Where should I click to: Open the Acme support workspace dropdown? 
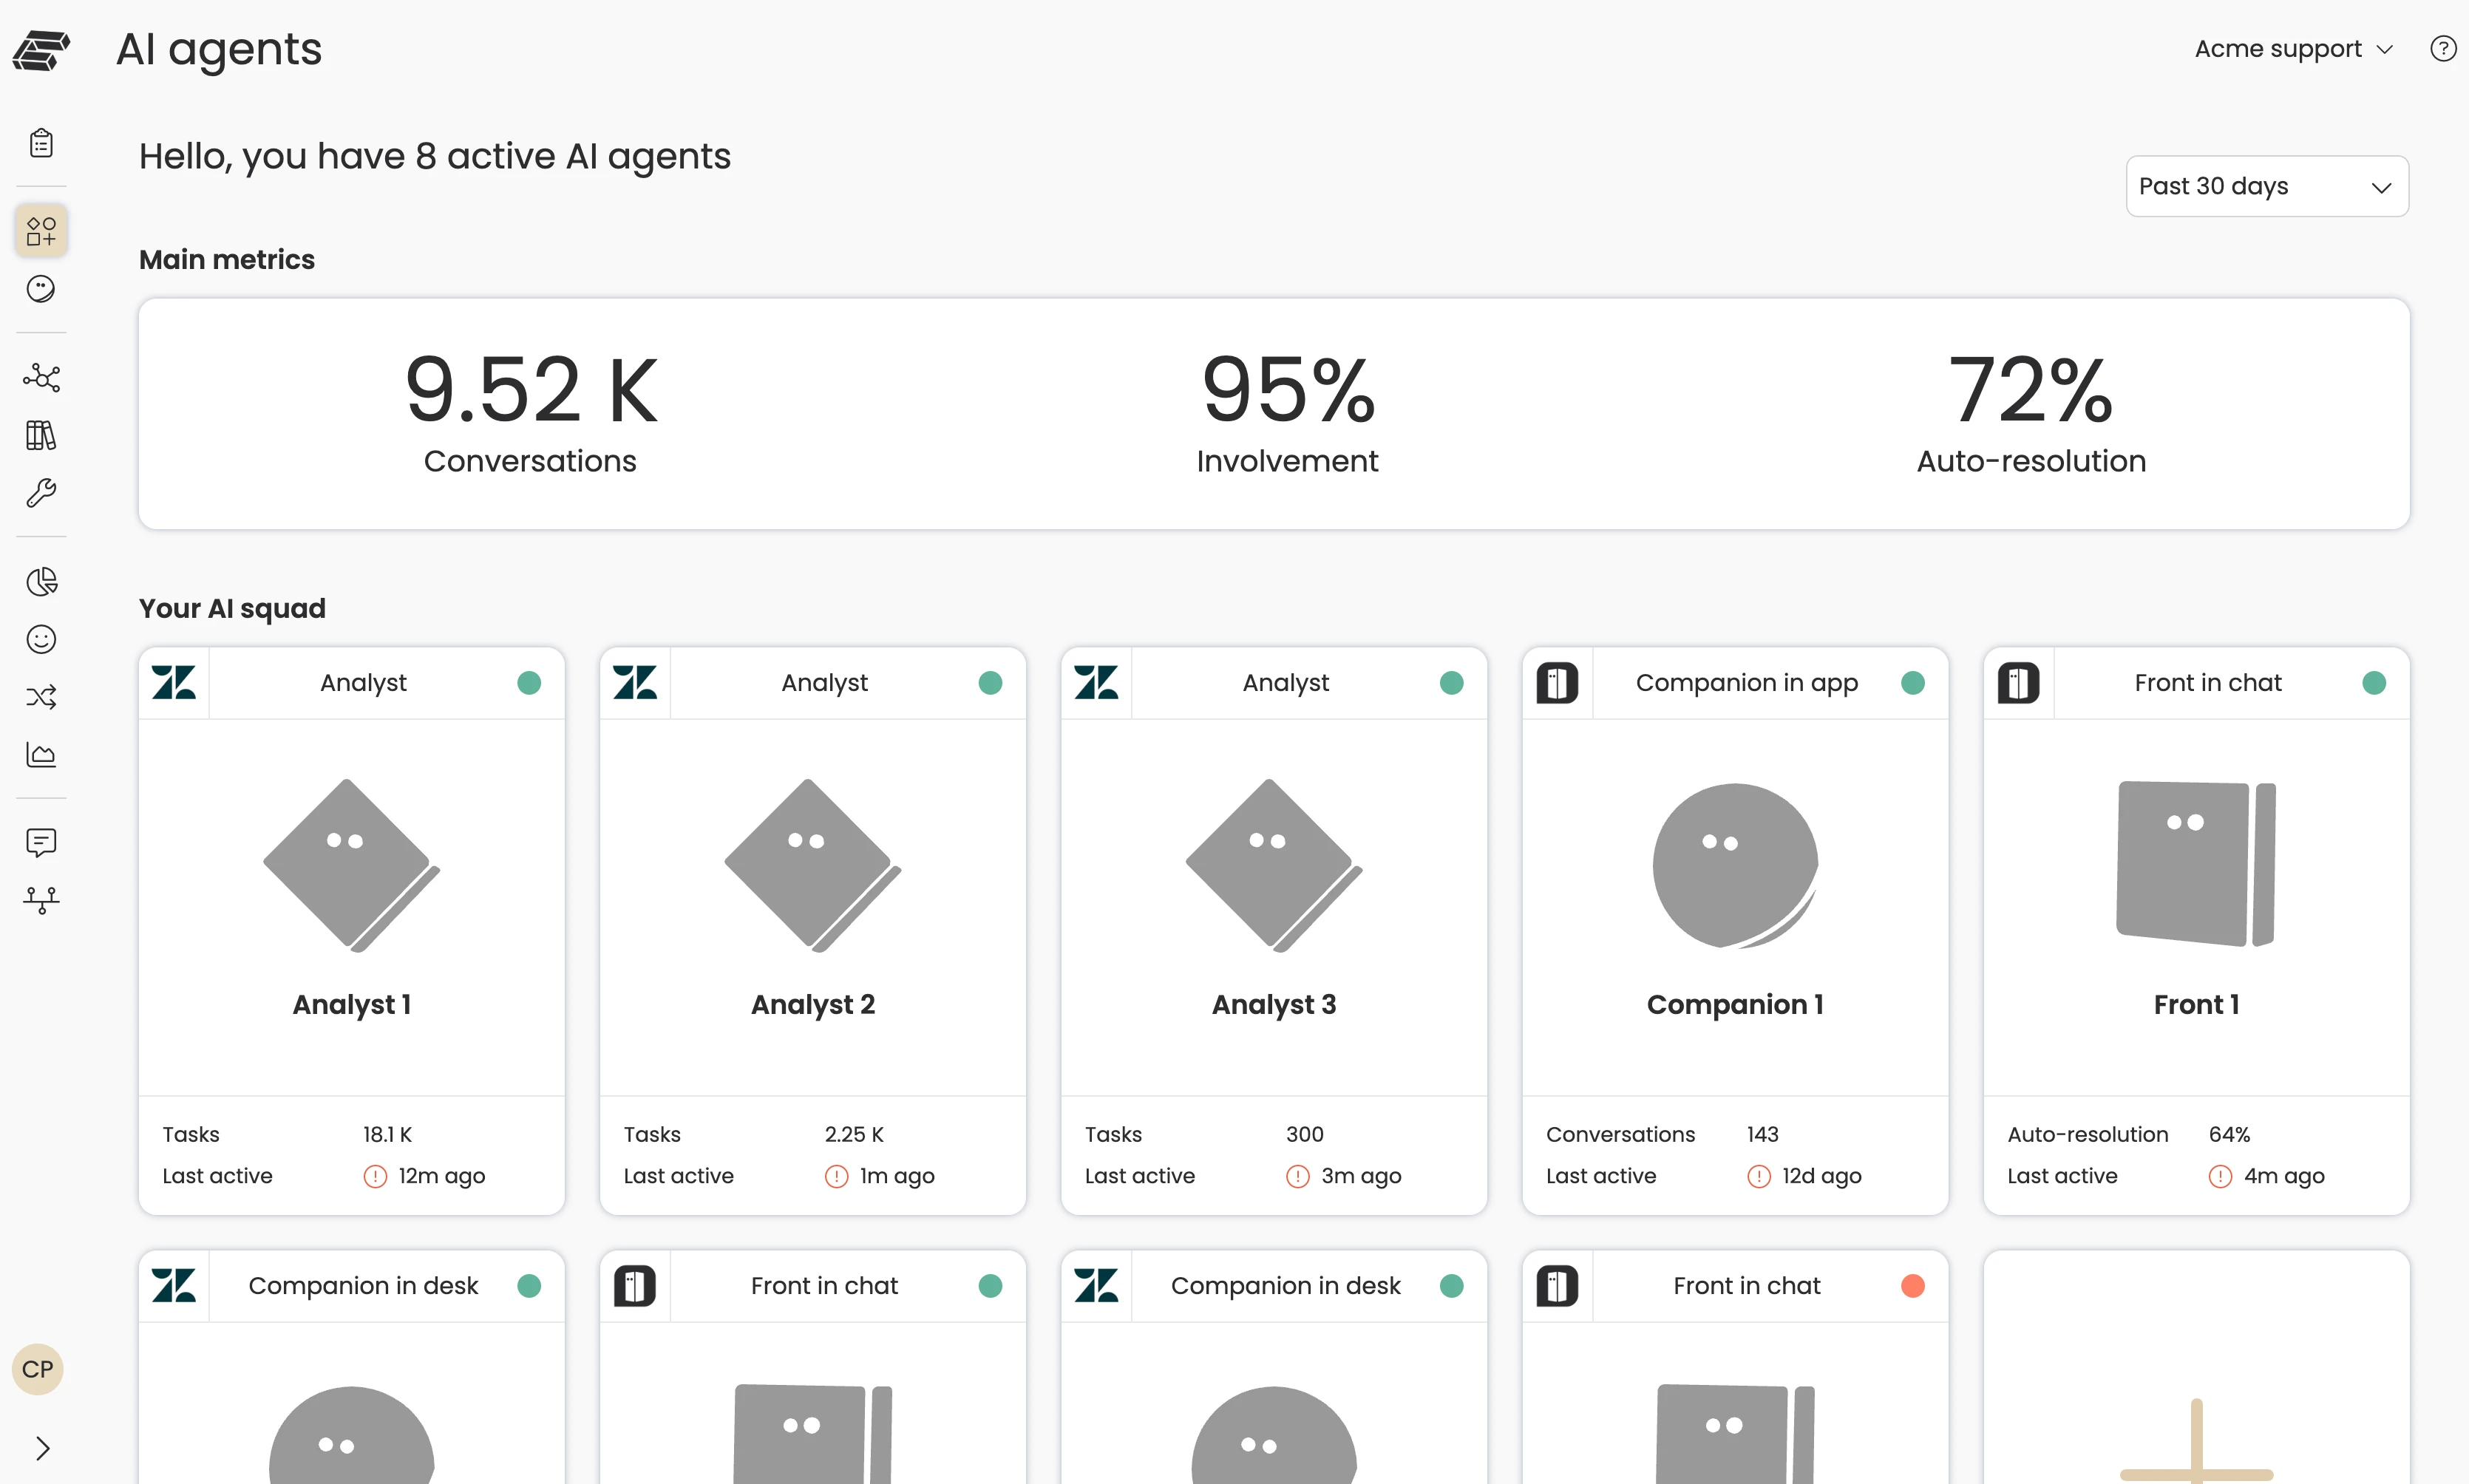click(2294, 49)
